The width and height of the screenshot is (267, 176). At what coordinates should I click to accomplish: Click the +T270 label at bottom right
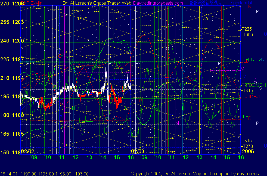point(247,146)
